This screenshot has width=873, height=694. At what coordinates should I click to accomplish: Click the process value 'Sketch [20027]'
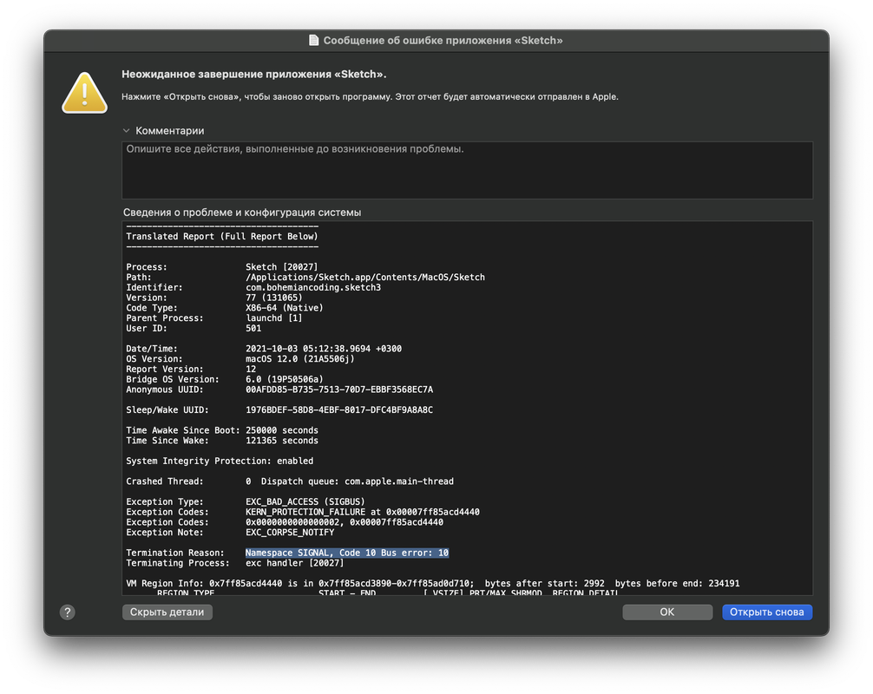[282, 267]
